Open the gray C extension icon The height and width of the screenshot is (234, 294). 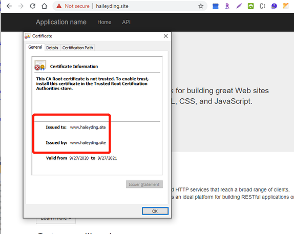pyautogui.click(x=262, y=6)
